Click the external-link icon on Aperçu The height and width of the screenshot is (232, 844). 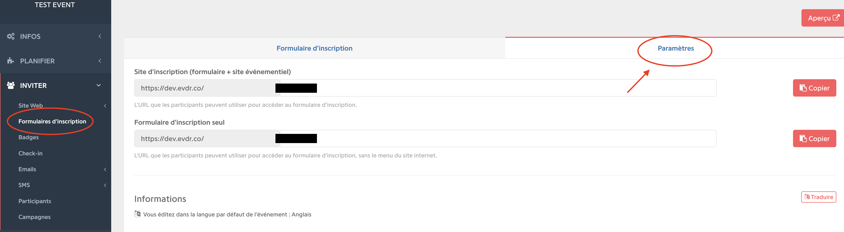[836, 18]
